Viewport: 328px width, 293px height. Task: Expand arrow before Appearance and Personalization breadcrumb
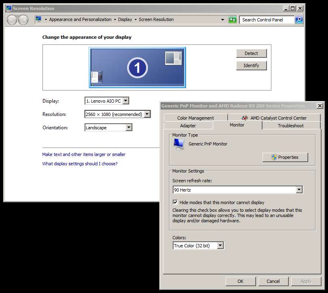[x=46, y=20]
